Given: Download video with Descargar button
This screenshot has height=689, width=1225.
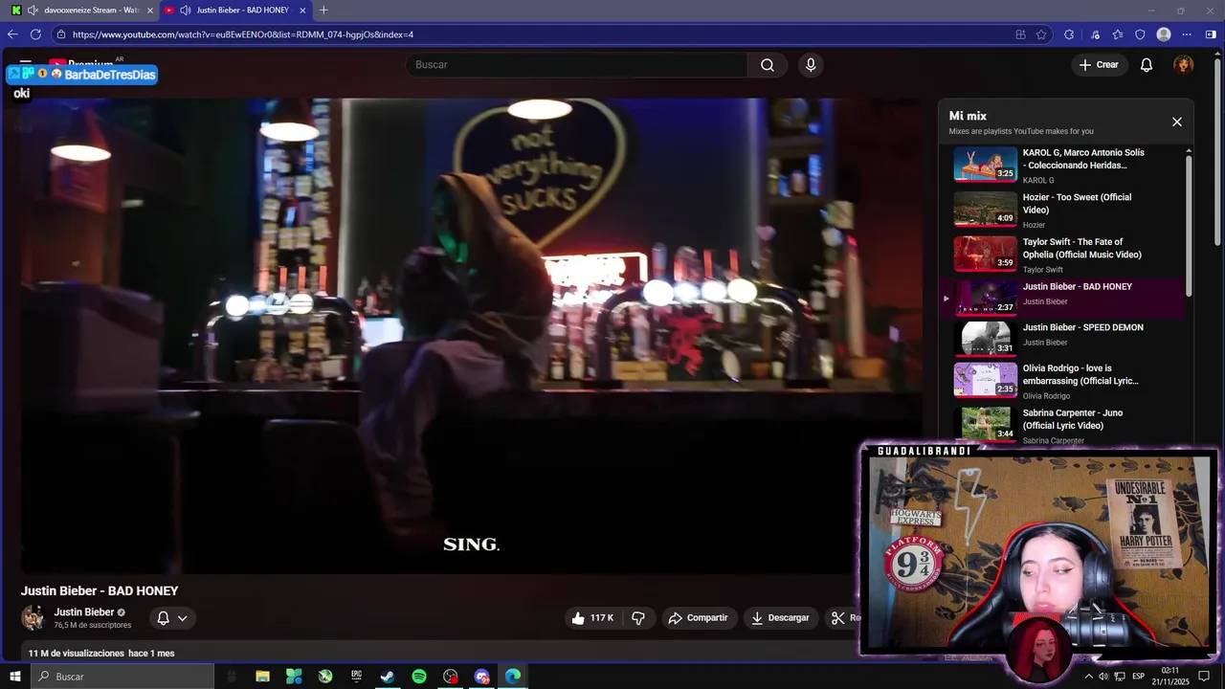Looking at the screenshot, I should (x=780, y=618).
